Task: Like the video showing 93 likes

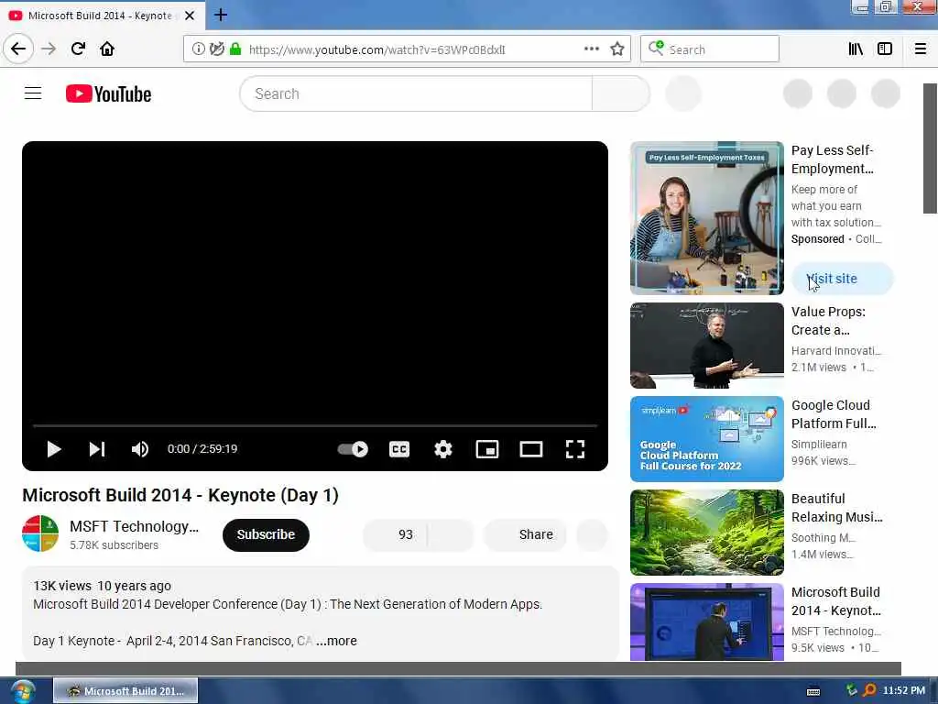Action: point(395,534)
